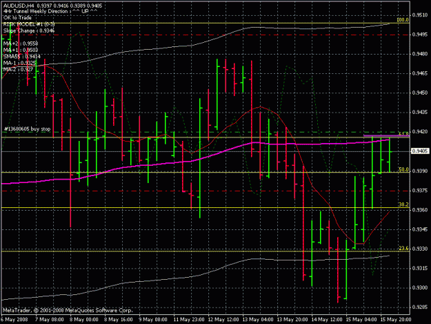Click the highlighted current price box 0.9405
This screenshot has width=431, height=324.
coord(420,151)
